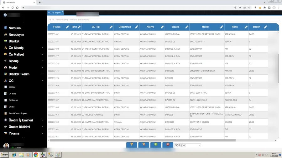Image resolution: width=282 pixels, height=158 pixels.
Task: Edit the Renk column filter pencil
Action: (246, 27)
